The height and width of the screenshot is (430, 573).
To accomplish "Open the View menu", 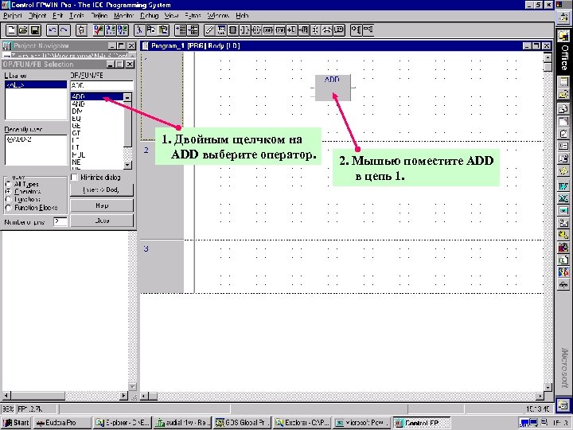I will [x=171, y=16].
